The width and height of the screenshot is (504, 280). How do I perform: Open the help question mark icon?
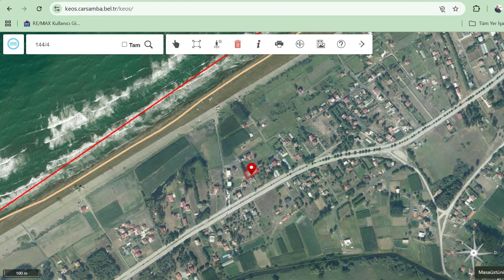tap(341, 44)
